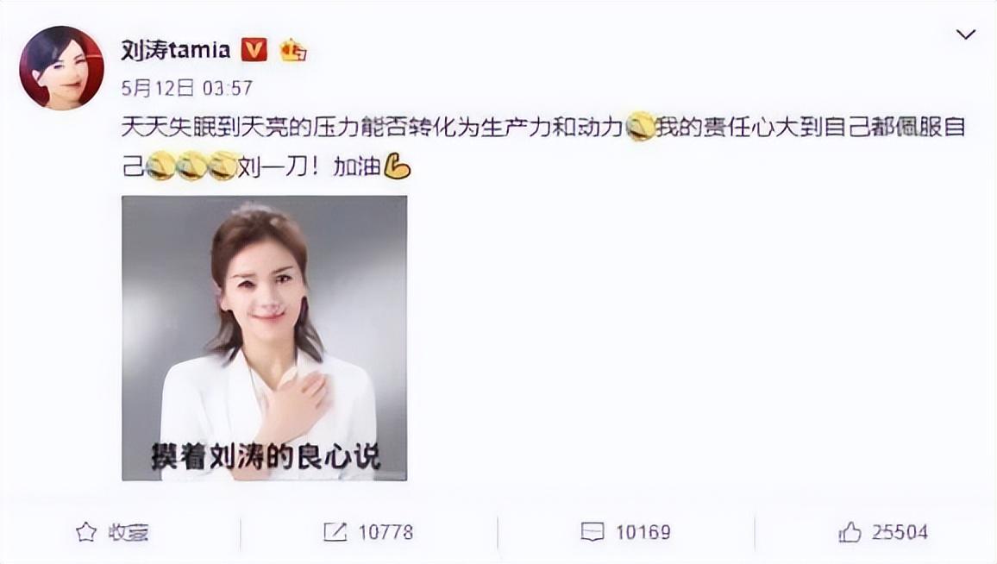Click the thumbs-up like icon

(x=850, y=532)
